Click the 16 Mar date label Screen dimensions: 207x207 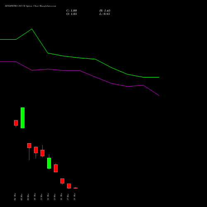coord(61,197)
